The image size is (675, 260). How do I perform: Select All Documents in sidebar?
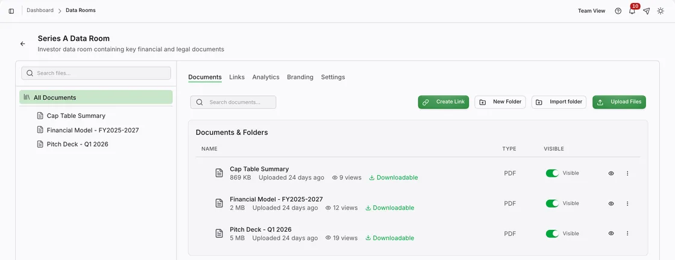[x=96, y=97]
